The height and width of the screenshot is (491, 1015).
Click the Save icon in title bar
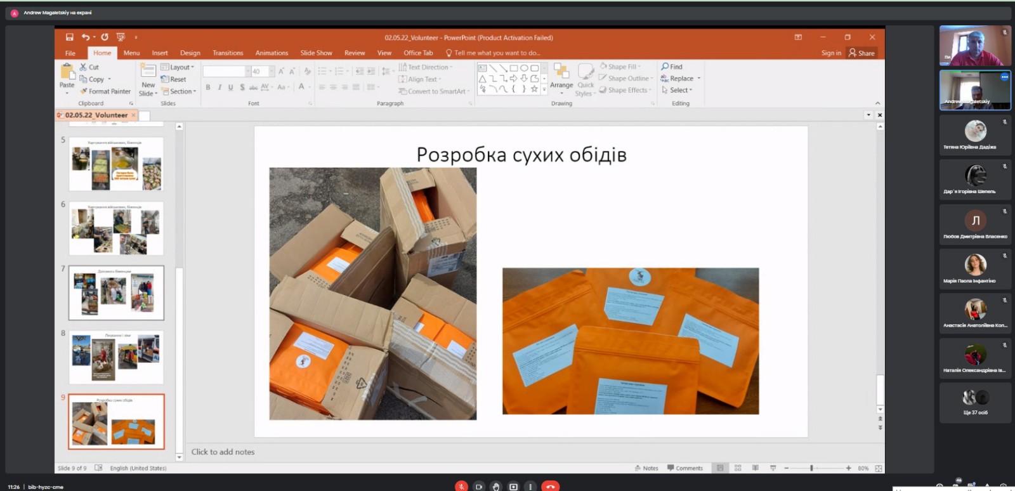pos(70,37)
